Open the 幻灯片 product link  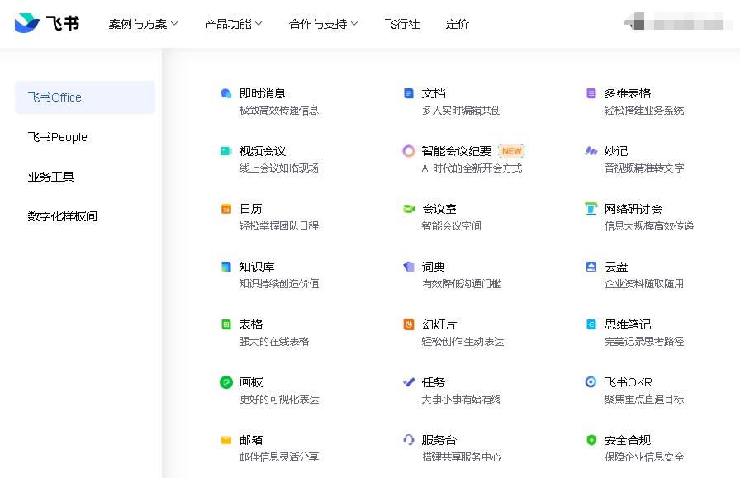(439, 324)
